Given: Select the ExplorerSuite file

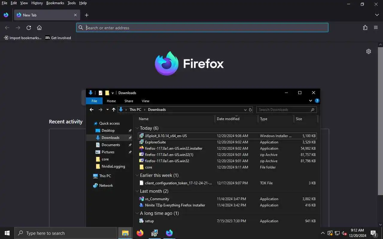Looking at the screenshot, I should [x=227, y=142].
